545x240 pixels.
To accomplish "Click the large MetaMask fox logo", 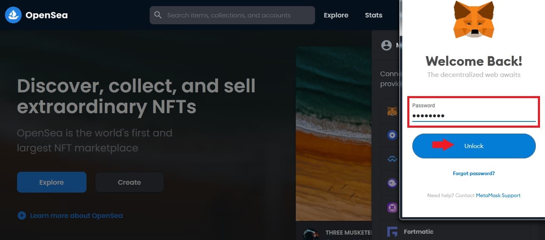I will 473,19.
